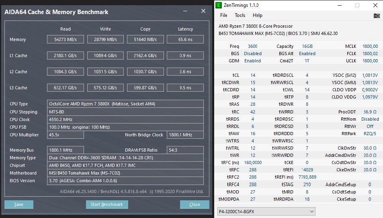Click the DRAM:FSB Ratio value 54:3
This screenshot has width=383, height=218.
185,150
